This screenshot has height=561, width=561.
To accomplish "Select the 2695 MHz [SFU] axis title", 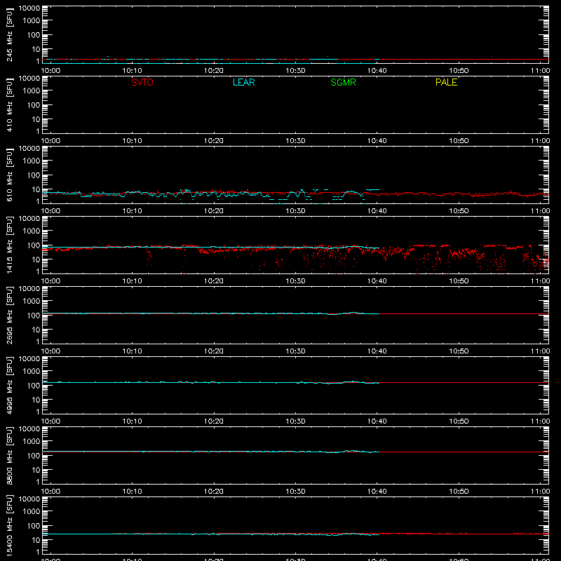I will click(10, 315).
